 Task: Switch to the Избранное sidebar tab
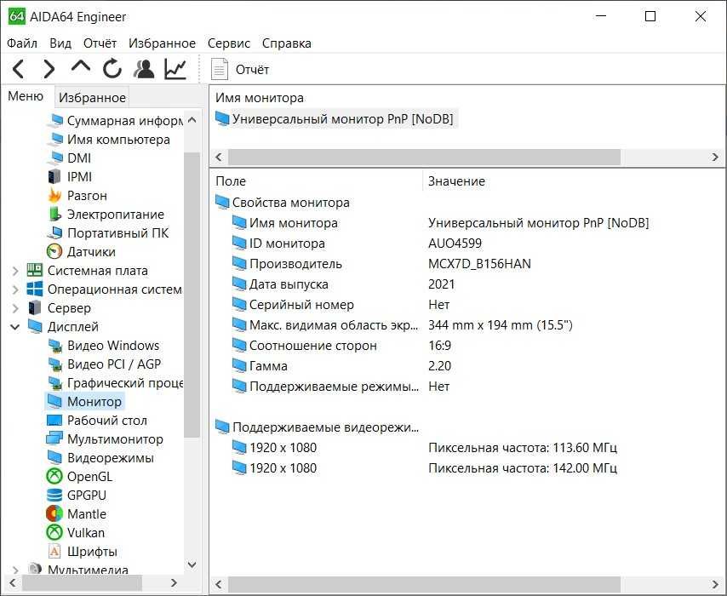pyautogui.click(x=92, y=97)
